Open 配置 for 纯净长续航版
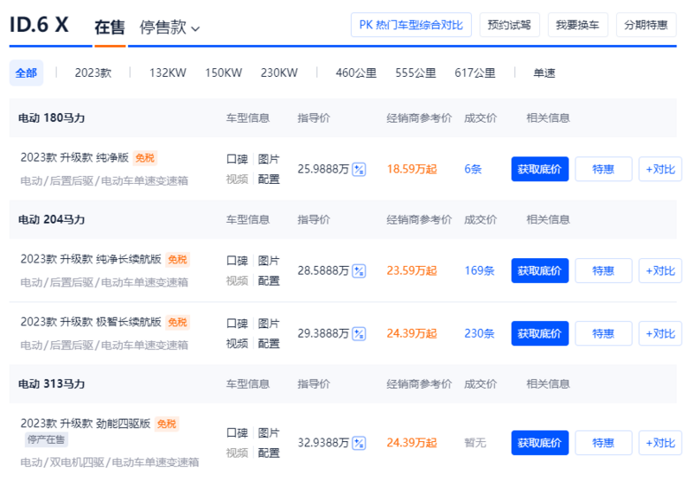This screenshot has height=480, width=693. [x=269, y=281]
